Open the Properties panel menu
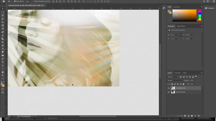Screen dimensions: 216x121 pos(202,26)
